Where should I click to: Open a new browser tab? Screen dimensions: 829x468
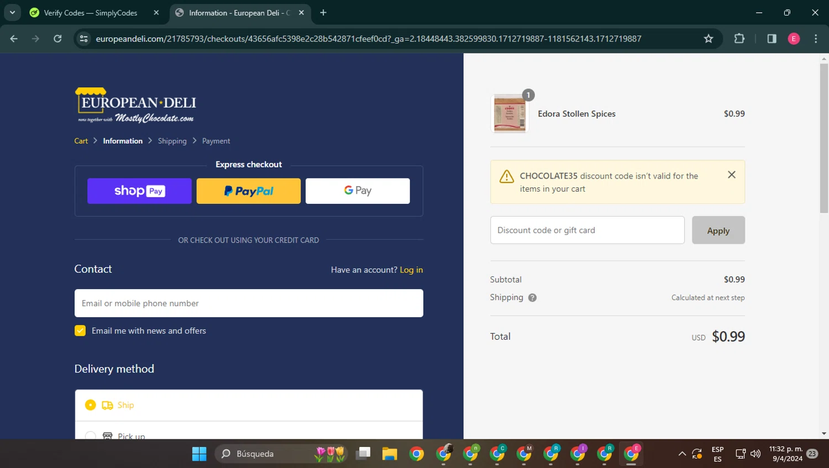pyautogui.click(x=323, y=13)
